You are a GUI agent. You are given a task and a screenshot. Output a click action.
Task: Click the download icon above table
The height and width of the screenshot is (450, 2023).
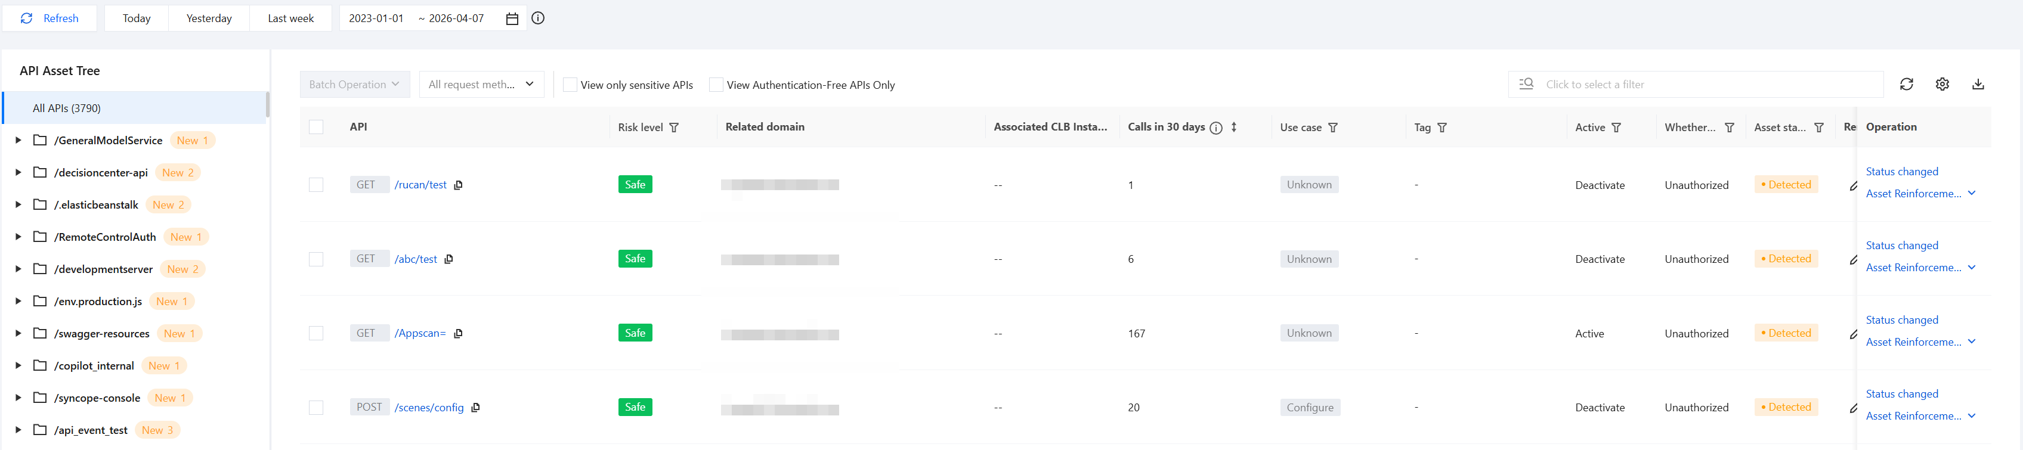pos(1978,85)
